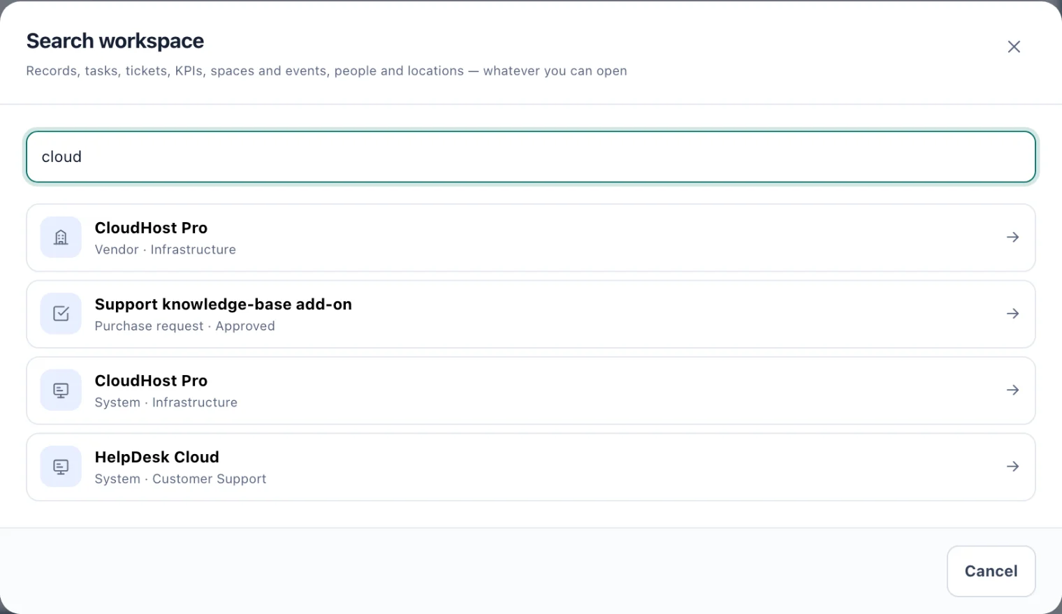Cancel the workspace search
Viewport: 1062px width, 614px height.
[x=991, y=571]
